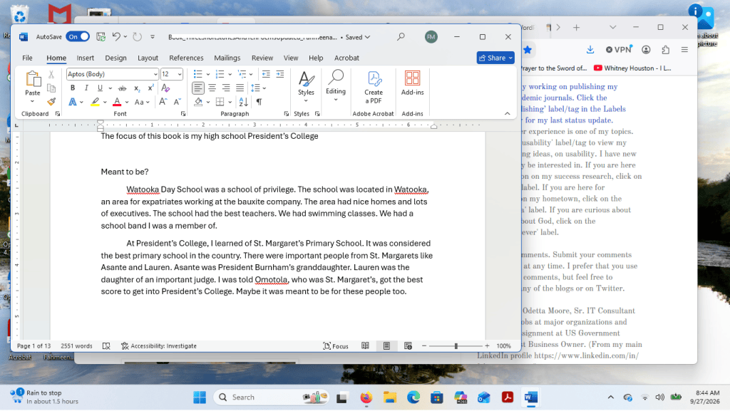Click the zoom slider handle
This screenshot has height=411, width=730.
456,346
